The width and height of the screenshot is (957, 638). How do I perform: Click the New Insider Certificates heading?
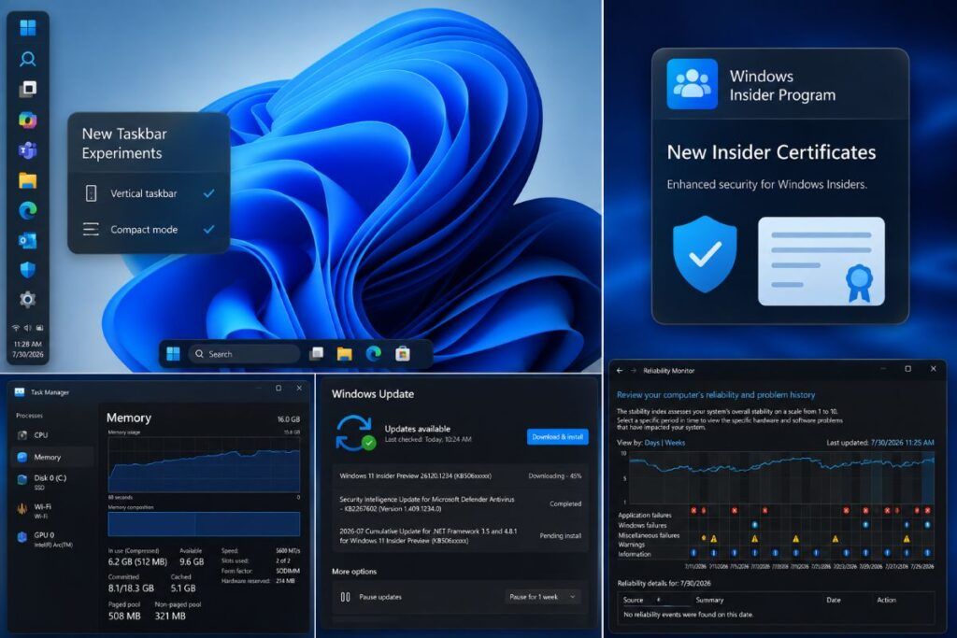click(x=771, y=152)
